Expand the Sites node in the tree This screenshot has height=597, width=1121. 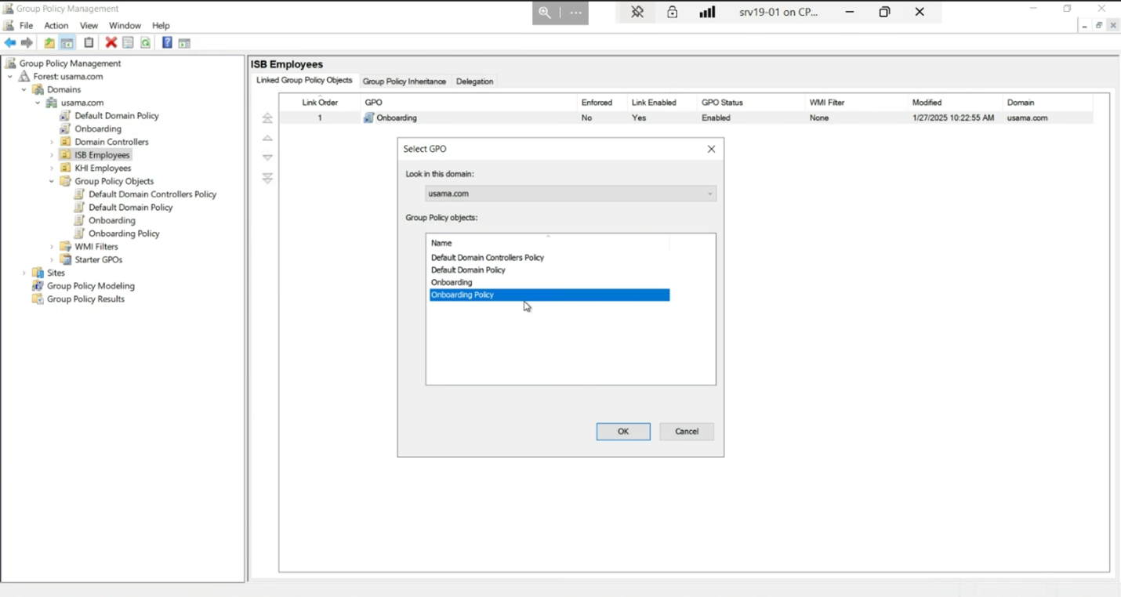click(x=24, y=272)
